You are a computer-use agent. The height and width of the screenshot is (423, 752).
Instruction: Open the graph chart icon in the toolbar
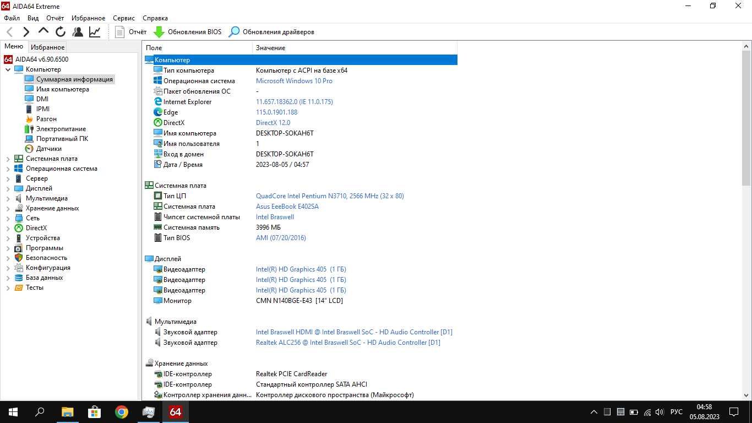pyautogui.click(x=95, y=32)
